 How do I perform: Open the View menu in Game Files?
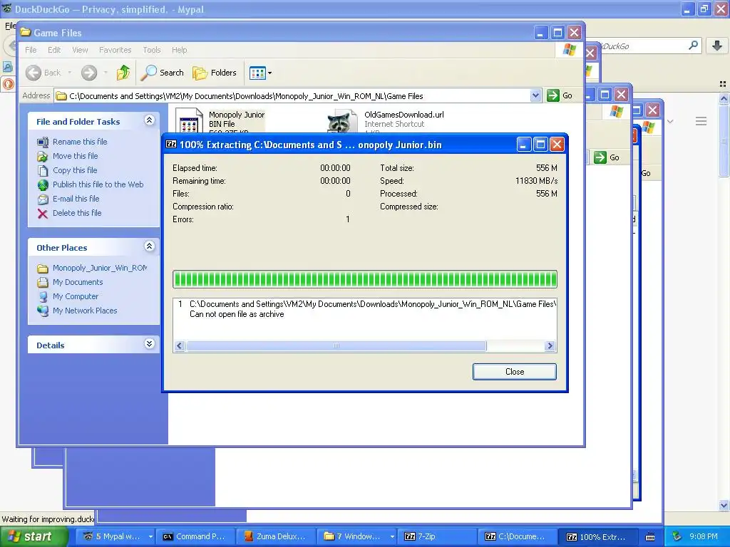(80, 50)
